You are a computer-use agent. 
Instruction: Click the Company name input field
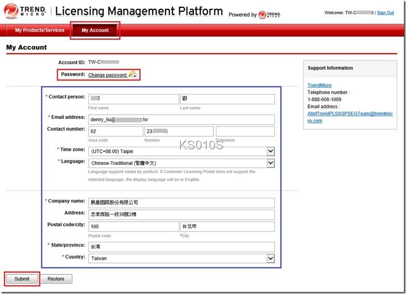click(181, 203)
